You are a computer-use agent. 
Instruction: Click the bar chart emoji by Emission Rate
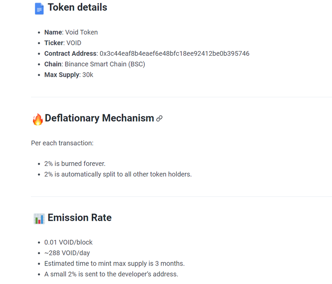(39, 218)
